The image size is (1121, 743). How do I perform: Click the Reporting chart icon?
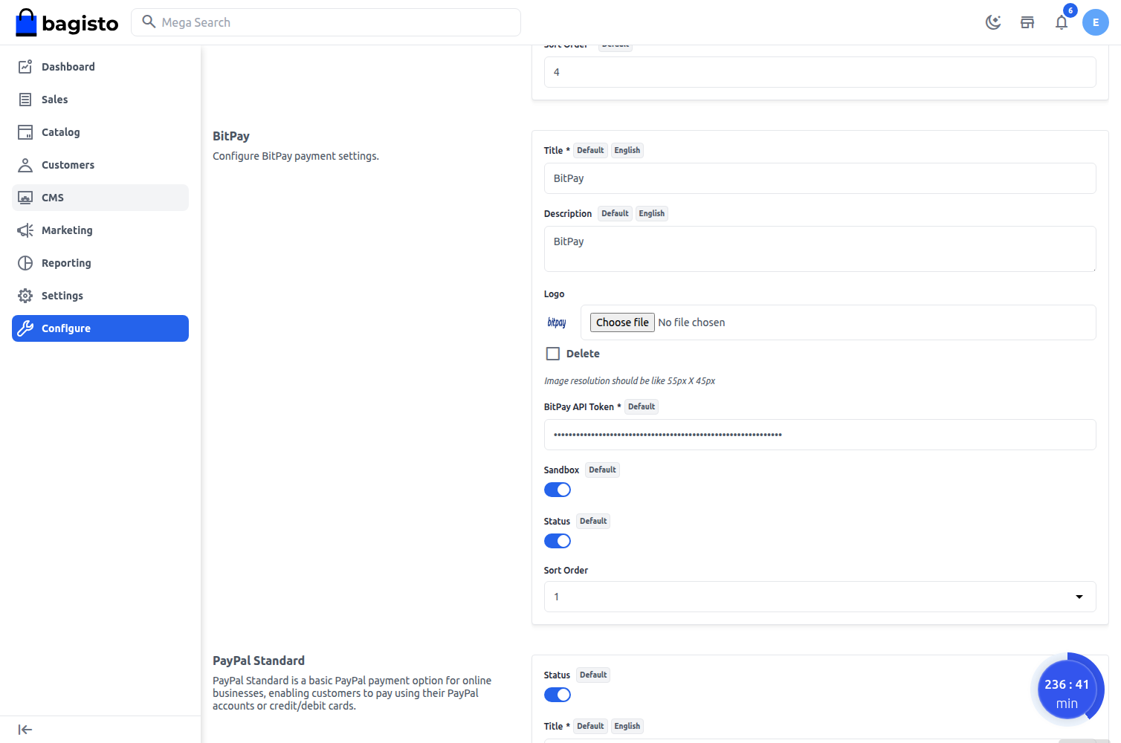click(x=25, y=263)
